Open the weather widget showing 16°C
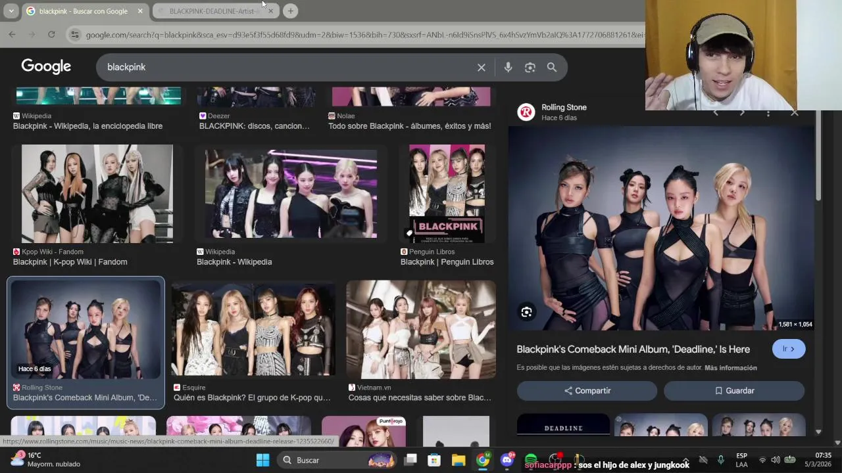 point(45,460)
